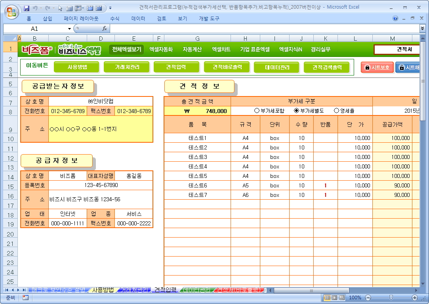
Task: Click the macro record icon in status bar
Action: coord(25,298)
